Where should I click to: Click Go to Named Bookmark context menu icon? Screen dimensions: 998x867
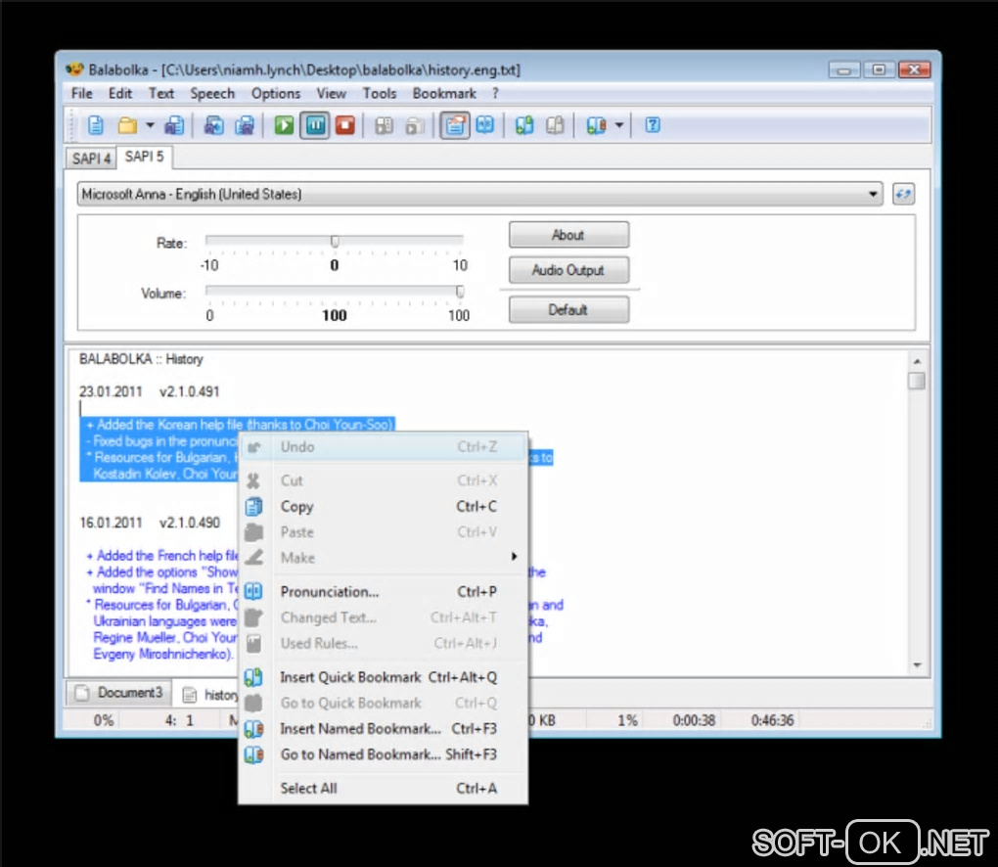[x=253, y=755]
